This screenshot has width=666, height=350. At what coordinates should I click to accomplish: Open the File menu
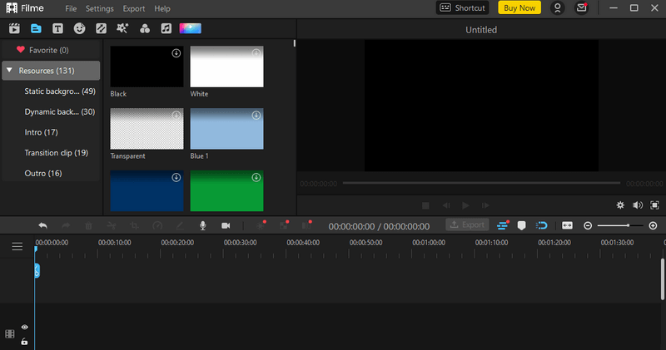[71, 8]
